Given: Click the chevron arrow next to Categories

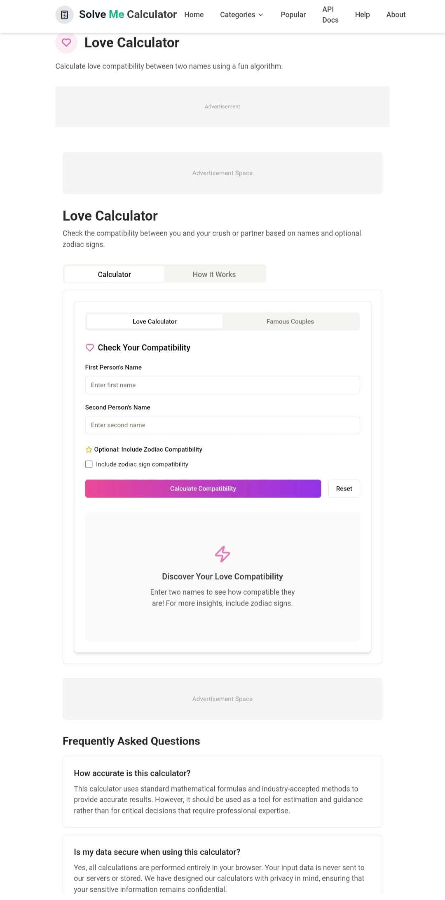Looking at the screenshot, I should click(x=261, y=15).
